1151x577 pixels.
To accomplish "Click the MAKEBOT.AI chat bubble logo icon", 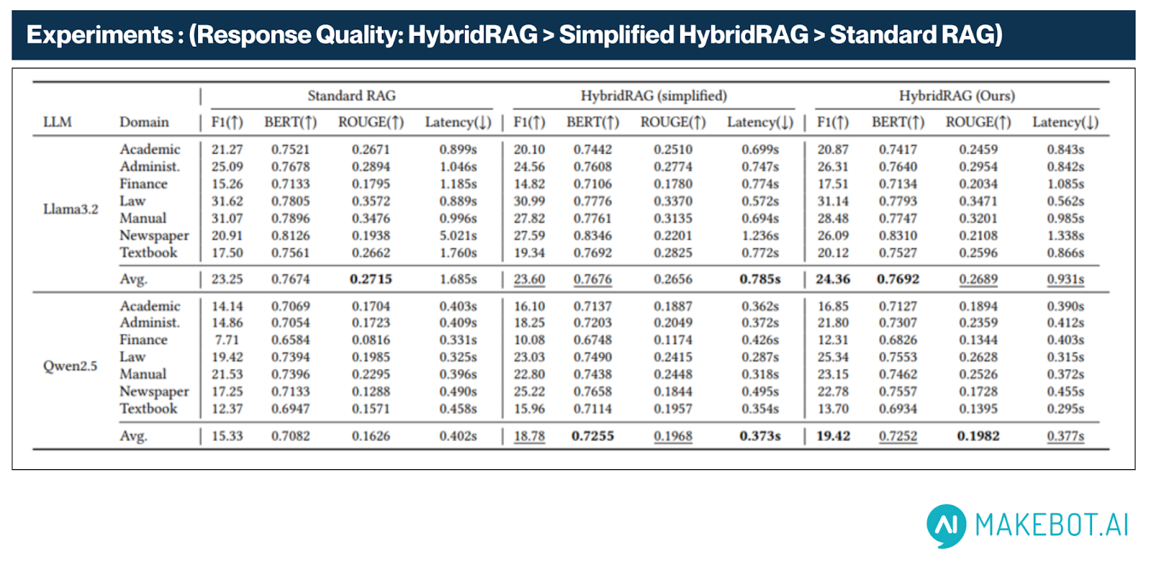I will click(947, 526).
